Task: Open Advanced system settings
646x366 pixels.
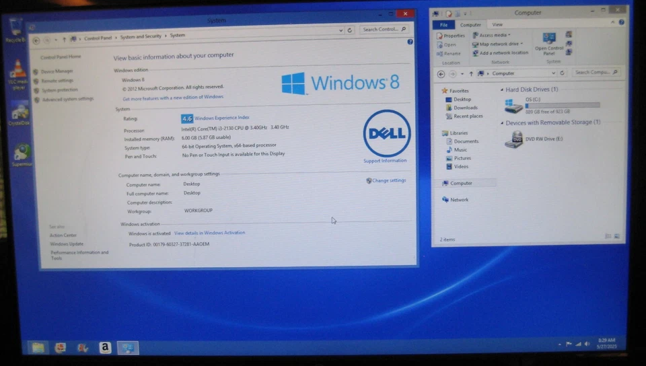Action: pyautogui.click(x=68, y=99)
